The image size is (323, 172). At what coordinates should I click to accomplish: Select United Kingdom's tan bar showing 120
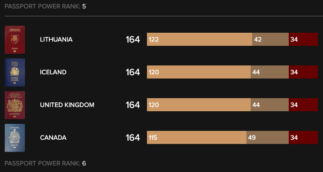point(199,105)
